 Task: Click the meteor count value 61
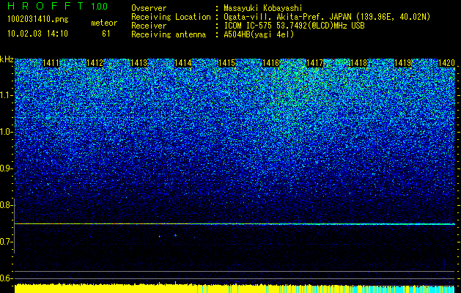click(106, 34)
